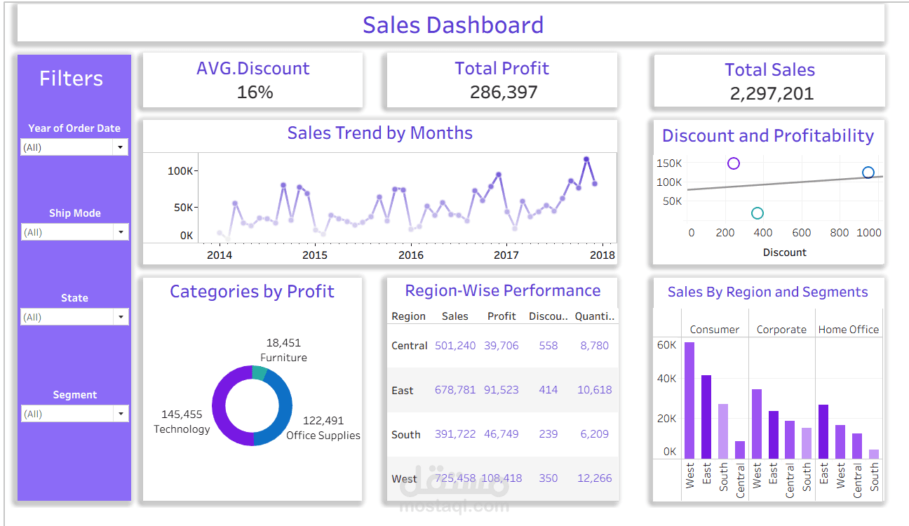
Task: Click the West discount value 350
Action: click(x=548, y=478)
